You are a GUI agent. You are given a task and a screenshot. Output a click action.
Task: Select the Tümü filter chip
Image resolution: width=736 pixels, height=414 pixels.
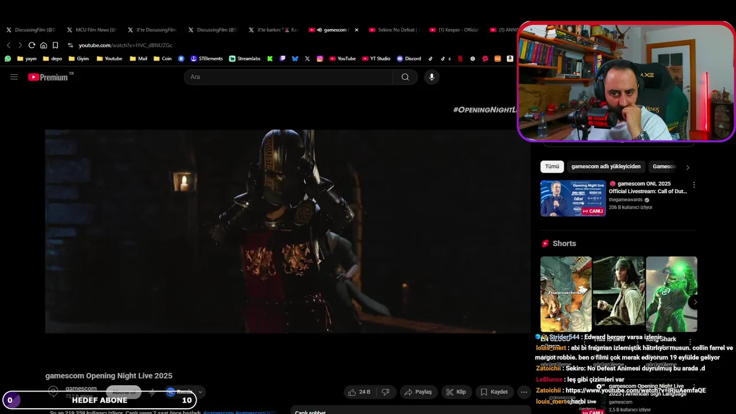[552, 167]
